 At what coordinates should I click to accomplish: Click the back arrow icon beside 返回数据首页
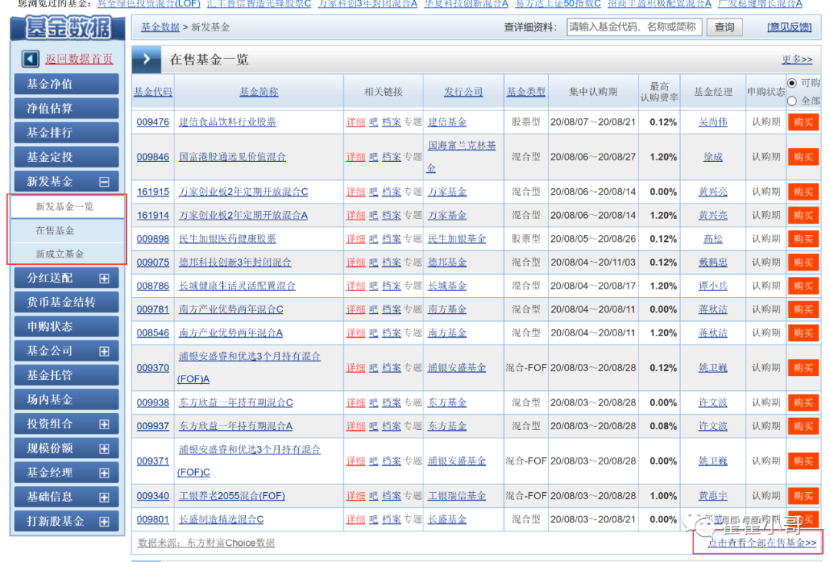point(30,58)
